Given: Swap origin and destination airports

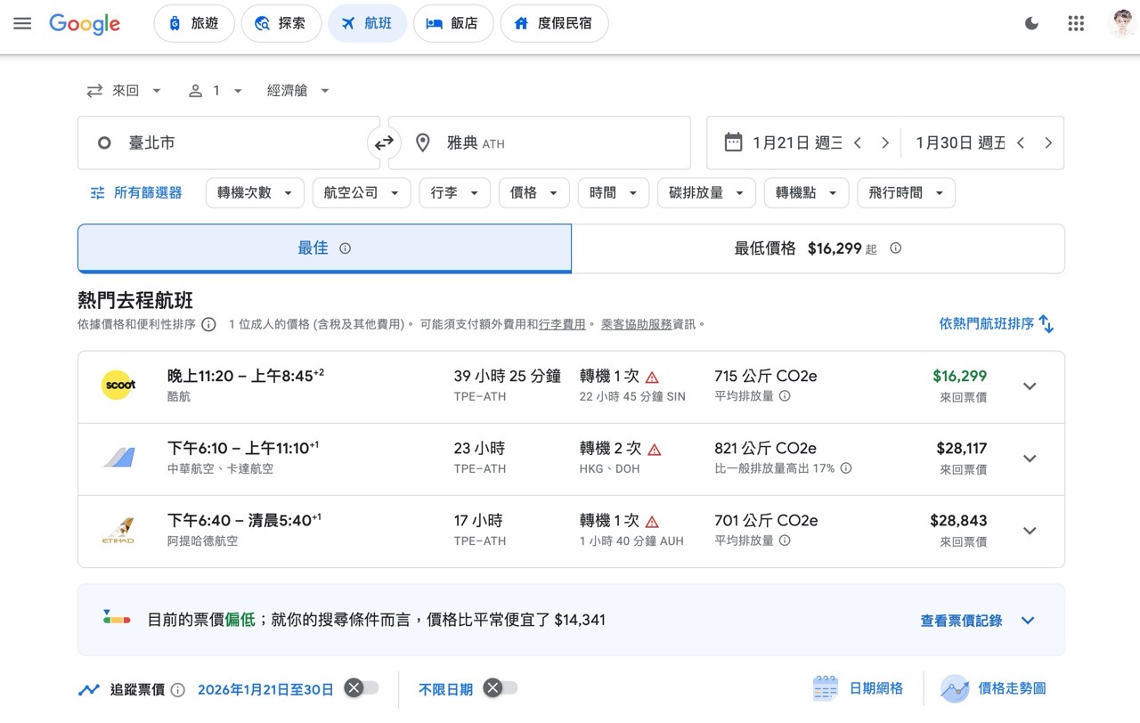Looking at the screenshot, I should tap(383, 142).
